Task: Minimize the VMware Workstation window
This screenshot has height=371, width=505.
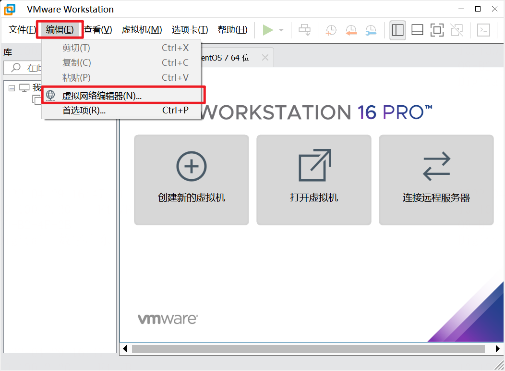Action: click(461, 9)
